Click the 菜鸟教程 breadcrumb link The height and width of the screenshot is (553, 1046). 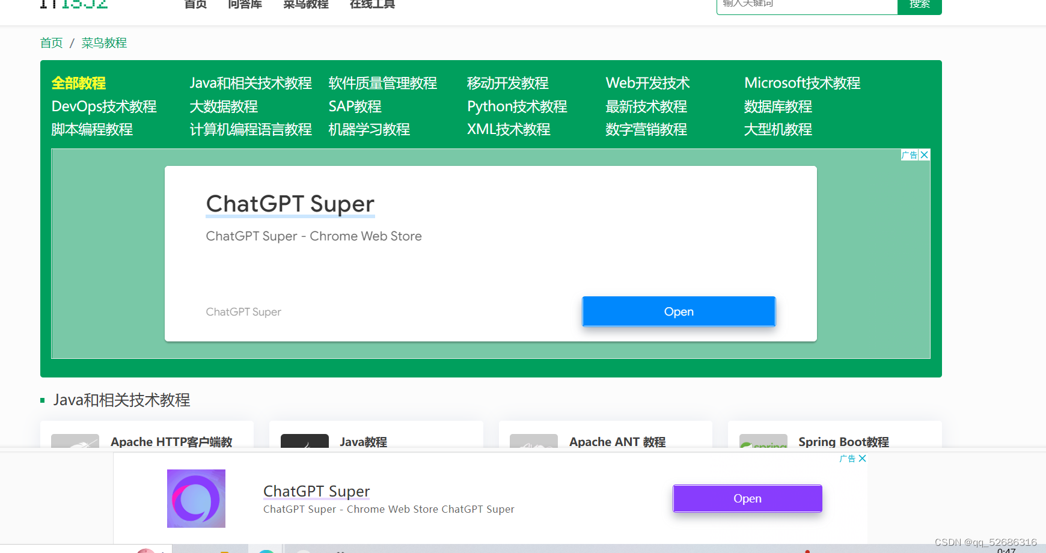coord(104,43)
